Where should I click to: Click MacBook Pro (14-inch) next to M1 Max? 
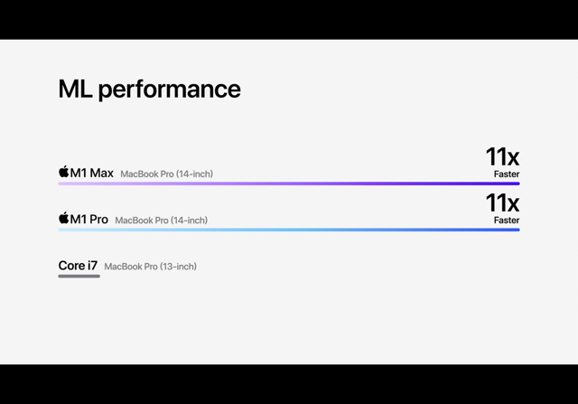pos(166,174)
